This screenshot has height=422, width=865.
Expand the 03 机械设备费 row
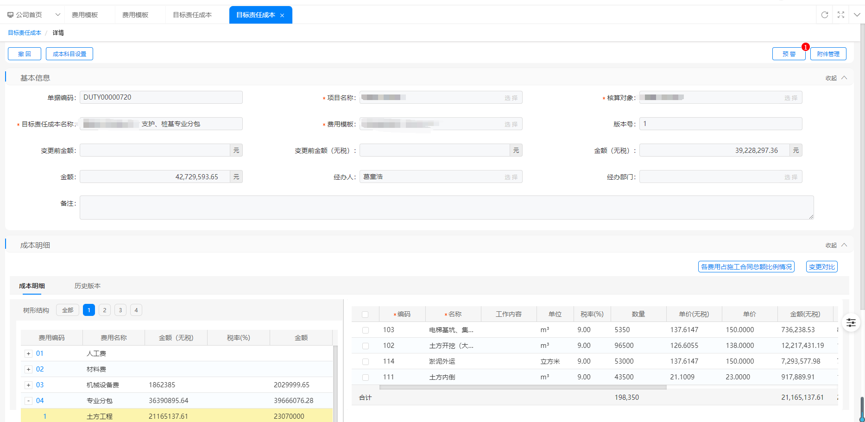28,385
